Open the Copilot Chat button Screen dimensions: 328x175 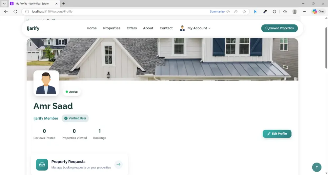(x=318, y=12)
